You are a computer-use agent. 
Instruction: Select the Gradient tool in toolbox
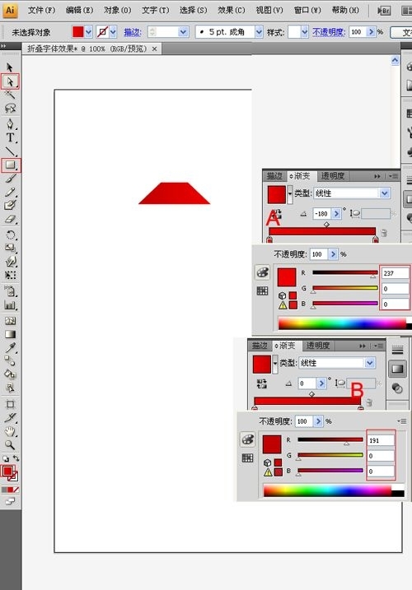pyautogui.click(x=10, y=334)
